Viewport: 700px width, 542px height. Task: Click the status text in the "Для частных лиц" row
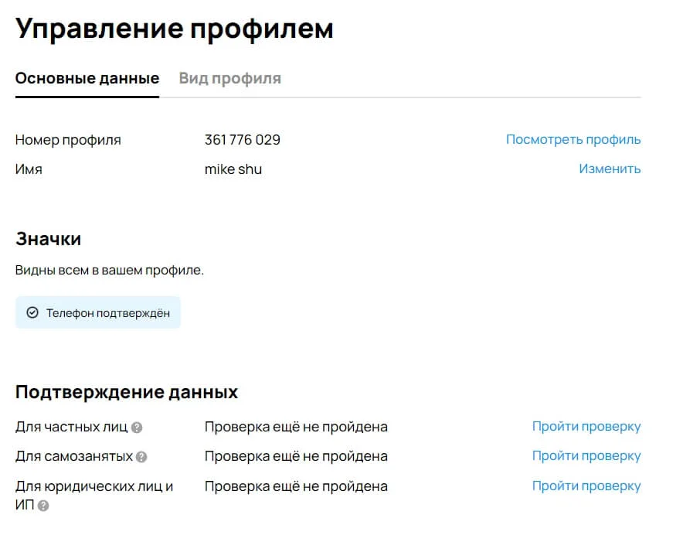tap(296, 427)
